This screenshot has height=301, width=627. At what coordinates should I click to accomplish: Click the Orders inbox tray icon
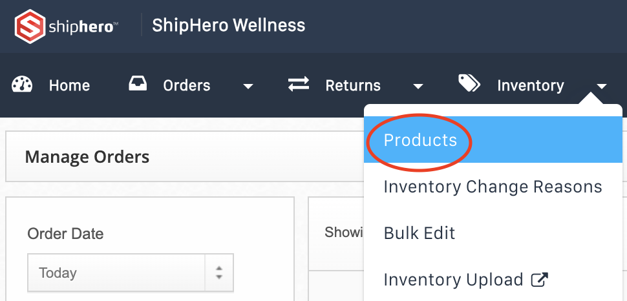[138, 83]
